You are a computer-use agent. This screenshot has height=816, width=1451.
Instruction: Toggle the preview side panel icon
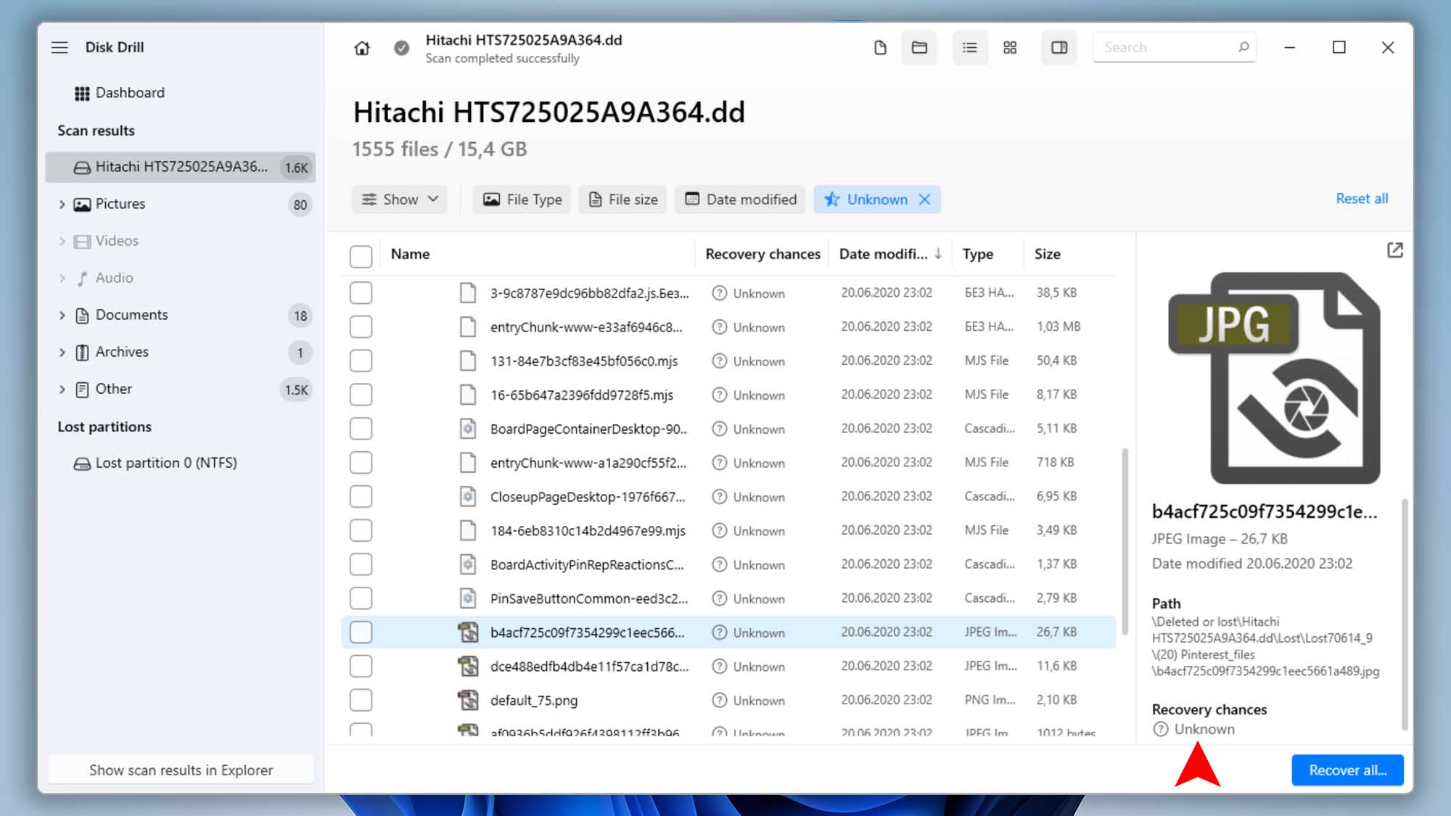(1059, 47)
